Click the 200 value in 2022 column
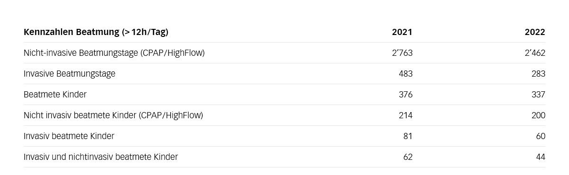This screenshot has width=569, height=175. pos(538,115)
